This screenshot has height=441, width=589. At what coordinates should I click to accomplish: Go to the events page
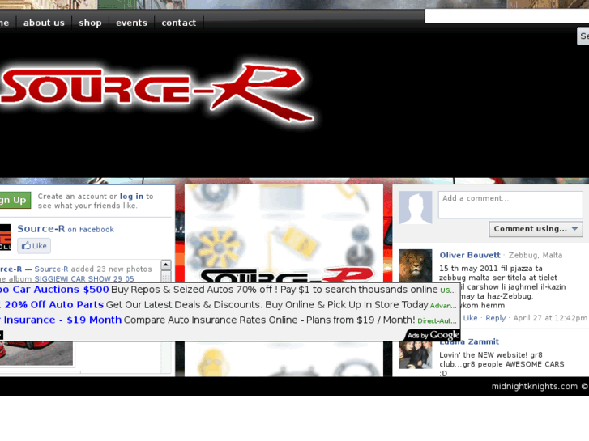point(131,23)
